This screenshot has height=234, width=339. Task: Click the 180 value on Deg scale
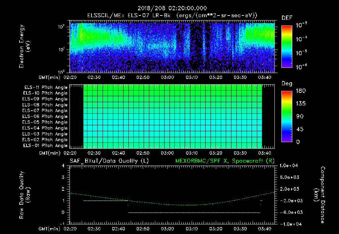[x=301, y=91]
